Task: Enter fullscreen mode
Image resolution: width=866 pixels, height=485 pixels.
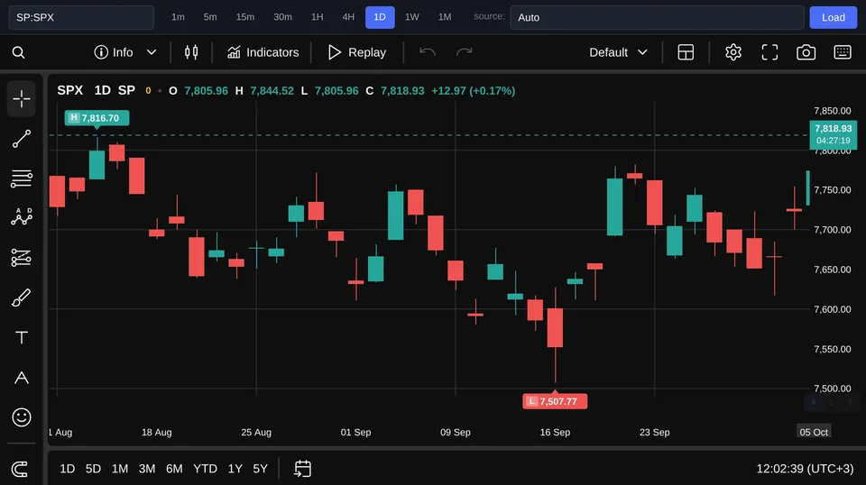Action: click(x=769, y=52)
